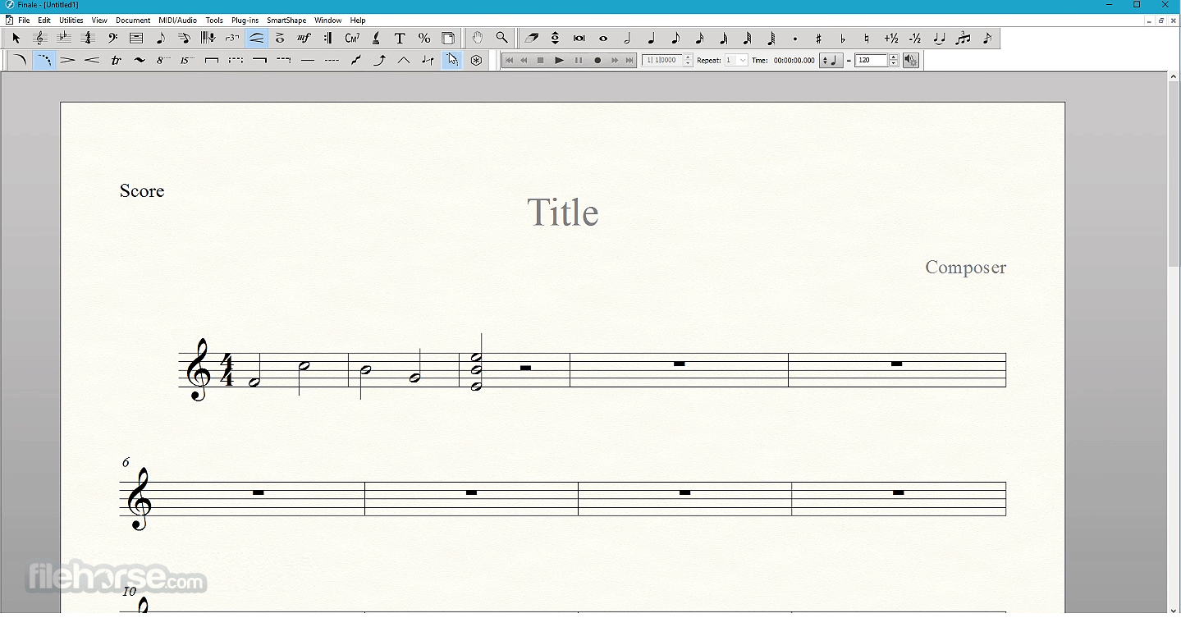Screen dimensions: 1181x618
Task: Select the 8va octave shape
Action: pos(164,60)
